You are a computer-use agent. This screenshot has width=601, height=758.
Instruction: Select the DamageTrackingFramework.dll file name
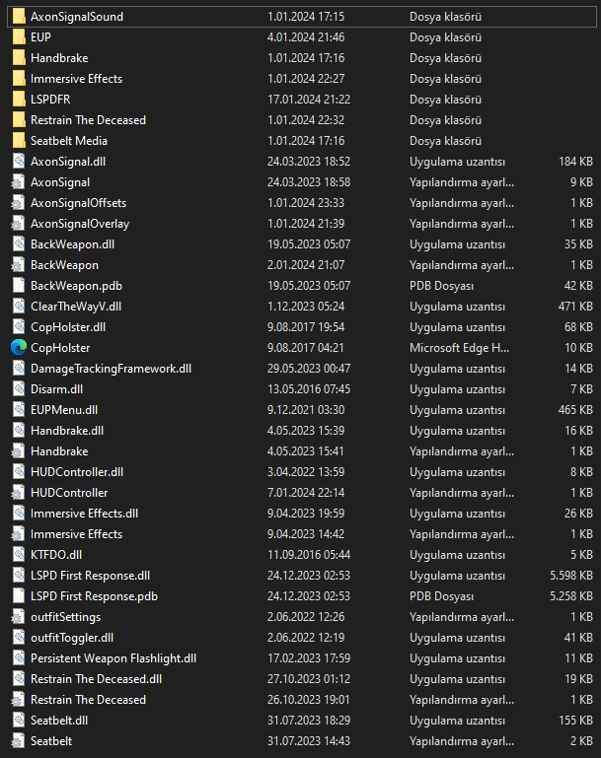[111, 369]
